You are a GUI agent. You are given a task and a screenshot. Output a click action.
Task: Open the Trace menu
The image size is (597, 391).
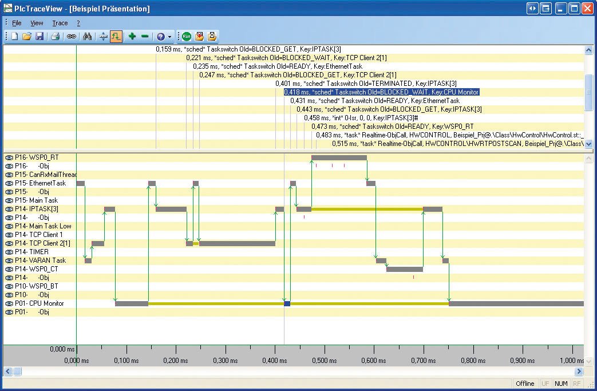click(60, 23)
